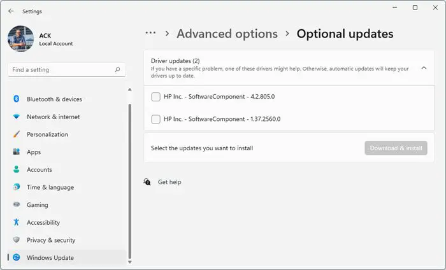This screenshot has height=270, width=446.
Task: Select Windows Update in the sidebar
Action: point(50,258)
